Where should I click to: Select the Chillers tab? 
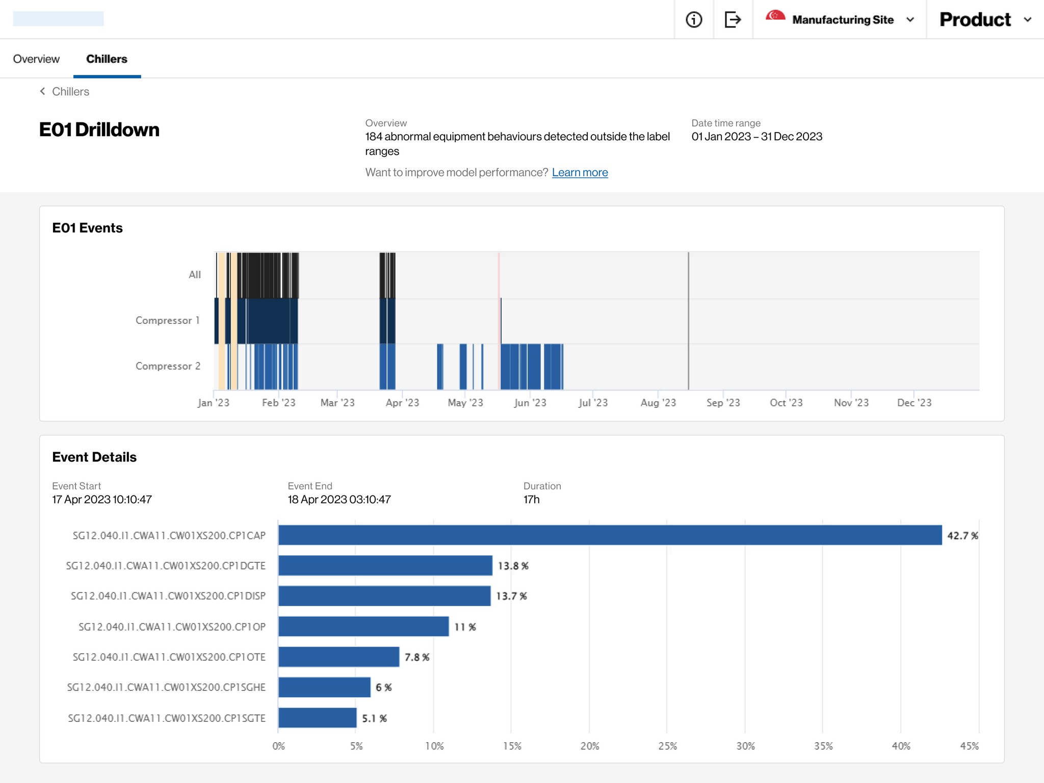[x=107, y=59]
